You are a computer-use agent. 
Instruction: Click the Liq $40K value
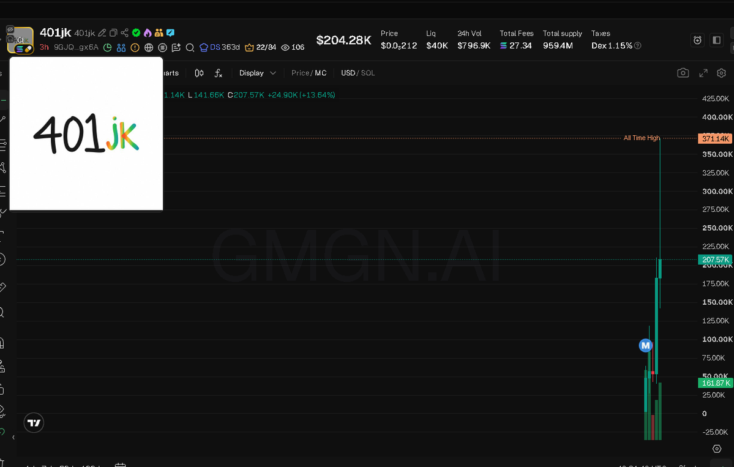coord(436,46)
